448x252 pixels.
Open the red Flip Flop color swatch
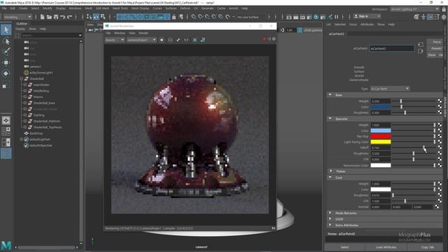[x=381, y=136]
